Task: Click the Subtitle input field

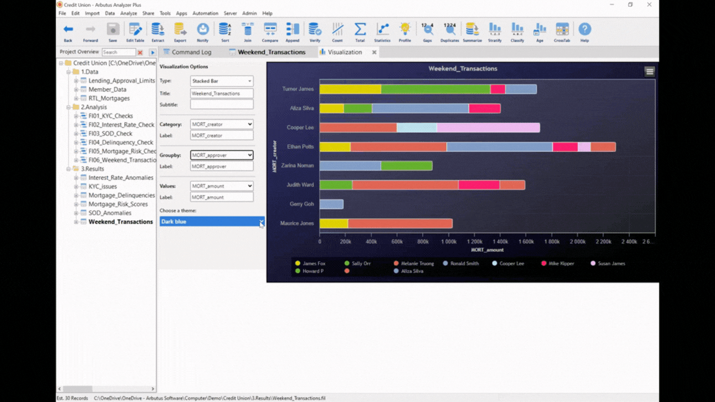Action: (x=221, y=104)
